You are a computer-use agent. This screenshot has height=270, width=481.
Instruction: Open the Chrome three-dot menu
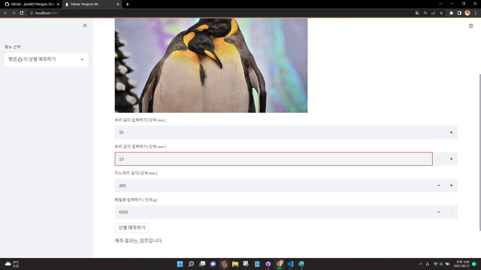pyautogui.click(x=475, y=13)
